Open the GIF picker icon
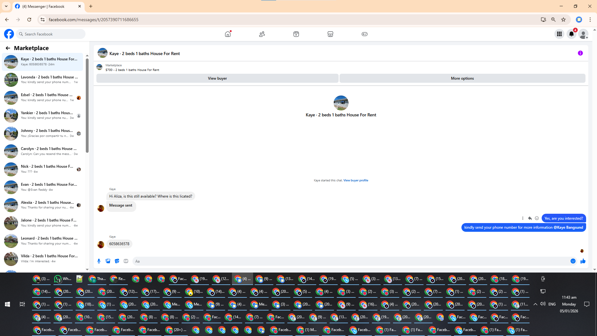Viewport: 597px width, 336px height. (126, 261)
